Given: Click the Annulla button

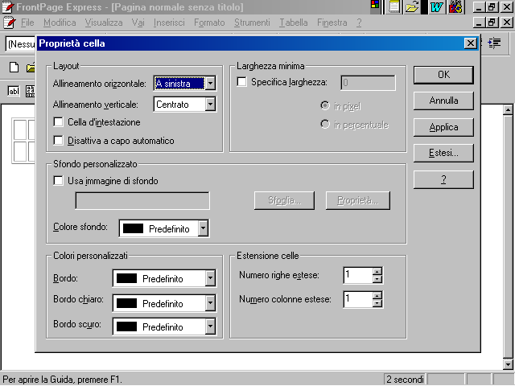Looking at the screenshot, I should [x=443, y=101].
